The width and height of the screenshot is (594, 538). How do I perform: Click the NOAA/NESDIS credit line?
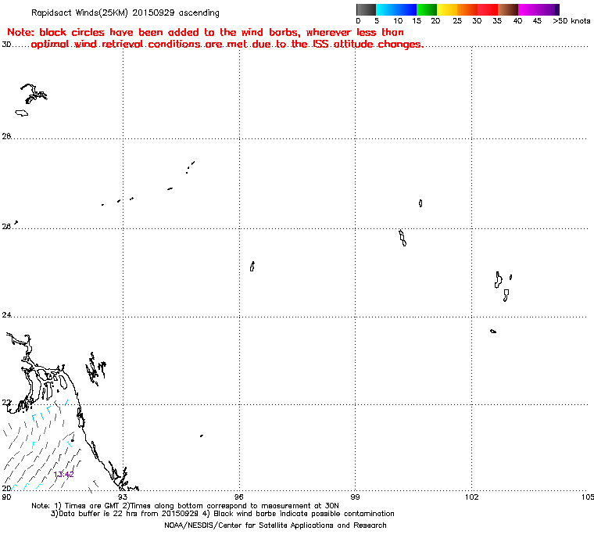click(x=275, y=525)
